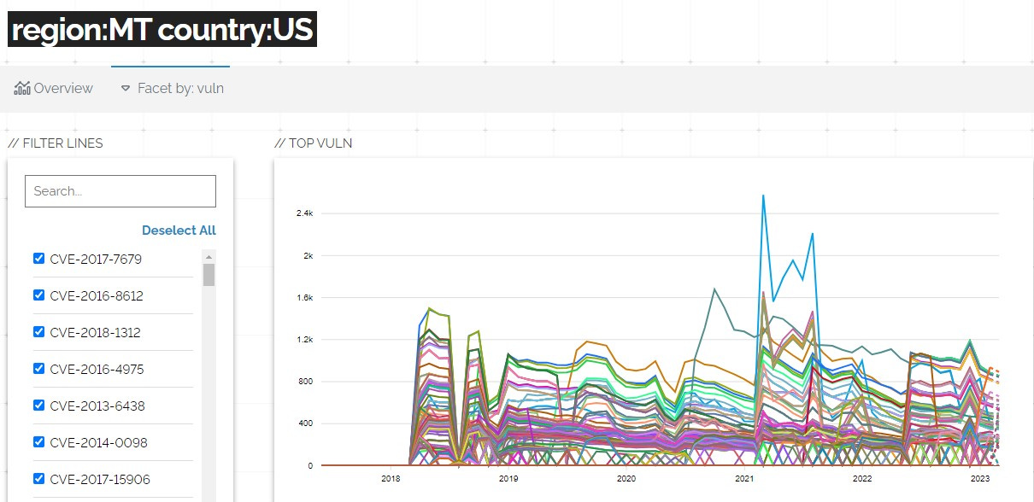Click the 400 y-axis label
The height and width of the screenshot is (502, 1034).
(x=307, y=423)
